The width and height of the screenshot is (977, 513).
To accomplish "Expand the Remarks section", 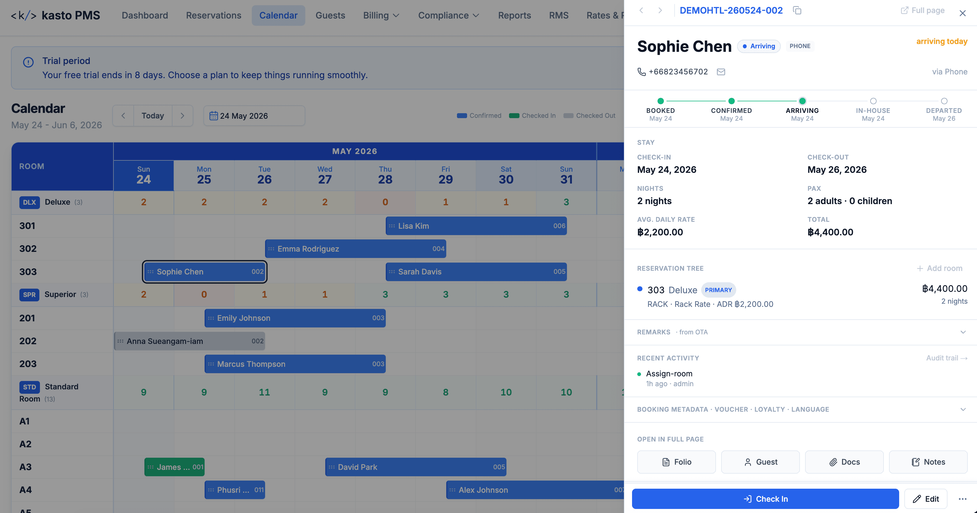I will click(x=800, y=332).
